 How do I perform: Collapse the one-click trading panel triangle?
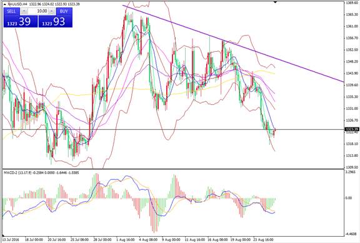(5, 4)
